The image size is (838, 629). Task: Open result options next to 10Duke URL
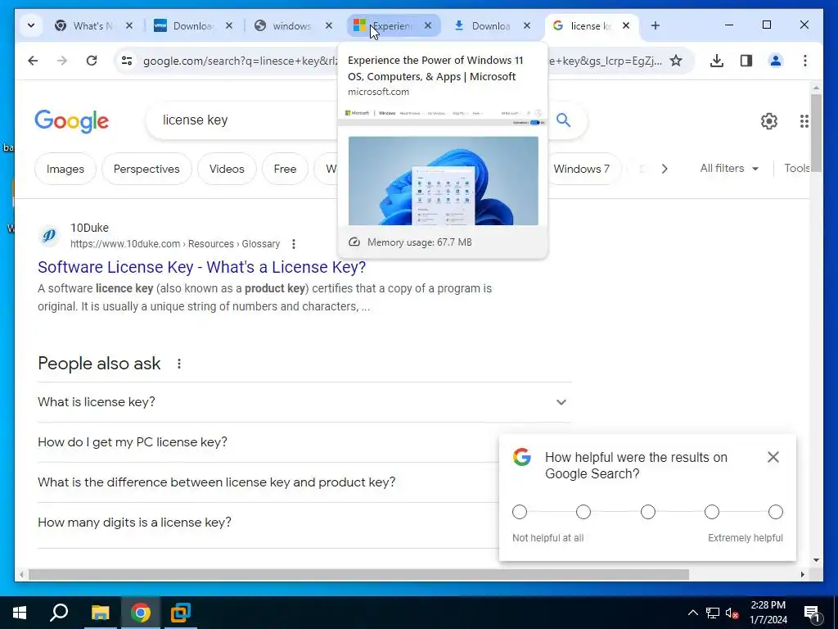[294, 244]
